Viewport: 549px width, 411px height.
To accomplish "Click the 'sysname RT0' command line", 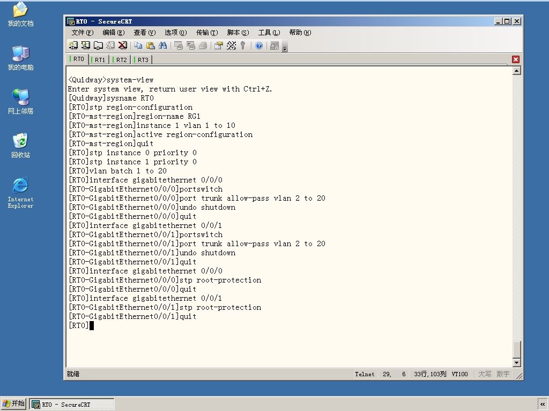I will [x=111, y=98].
